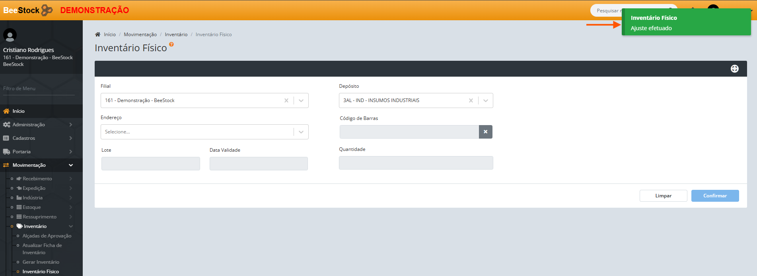Click the Confirmar button
Screen dimensions: 757x276
tap(714, 196)
